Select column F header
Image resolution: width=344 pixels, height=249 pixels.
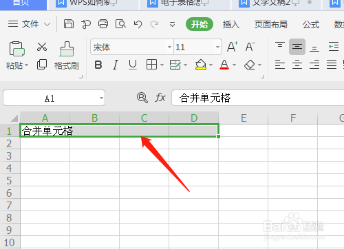point(293,118)
